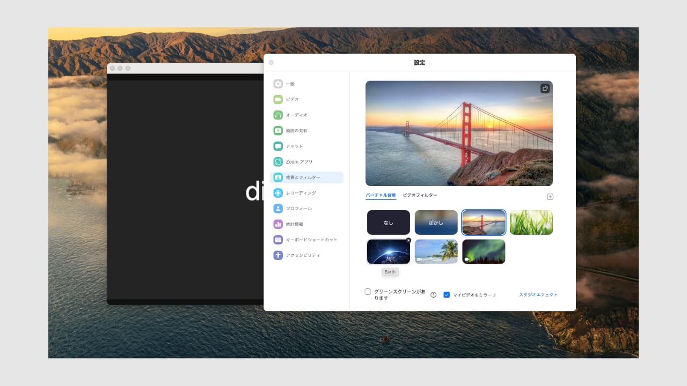Screen dimensions: 687x386
Task: Select the beach palm tree background thumbnail
Action: pos(436,251)
